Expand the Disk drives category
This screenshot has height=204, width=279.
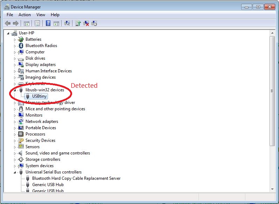tap(15, 59)
